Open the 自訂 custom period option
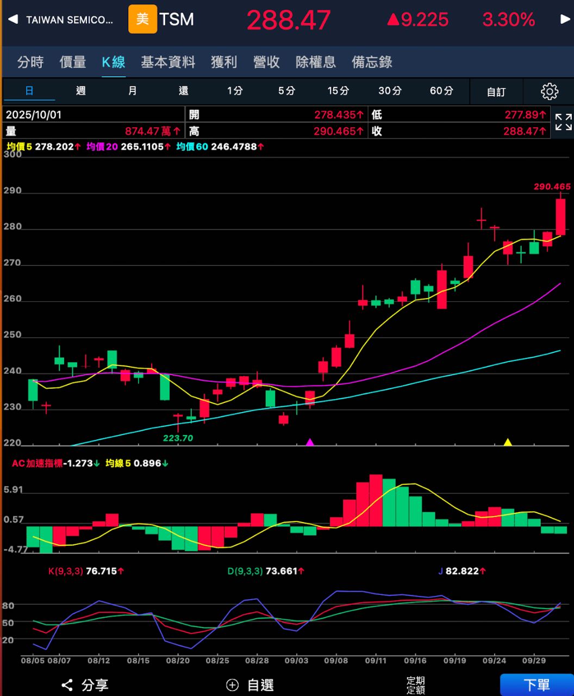 tap(496, 92)
